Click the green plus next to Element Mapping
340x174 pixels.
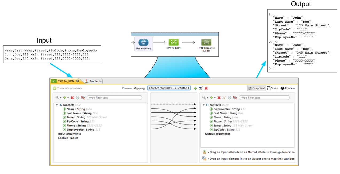(x=195, y=88)
